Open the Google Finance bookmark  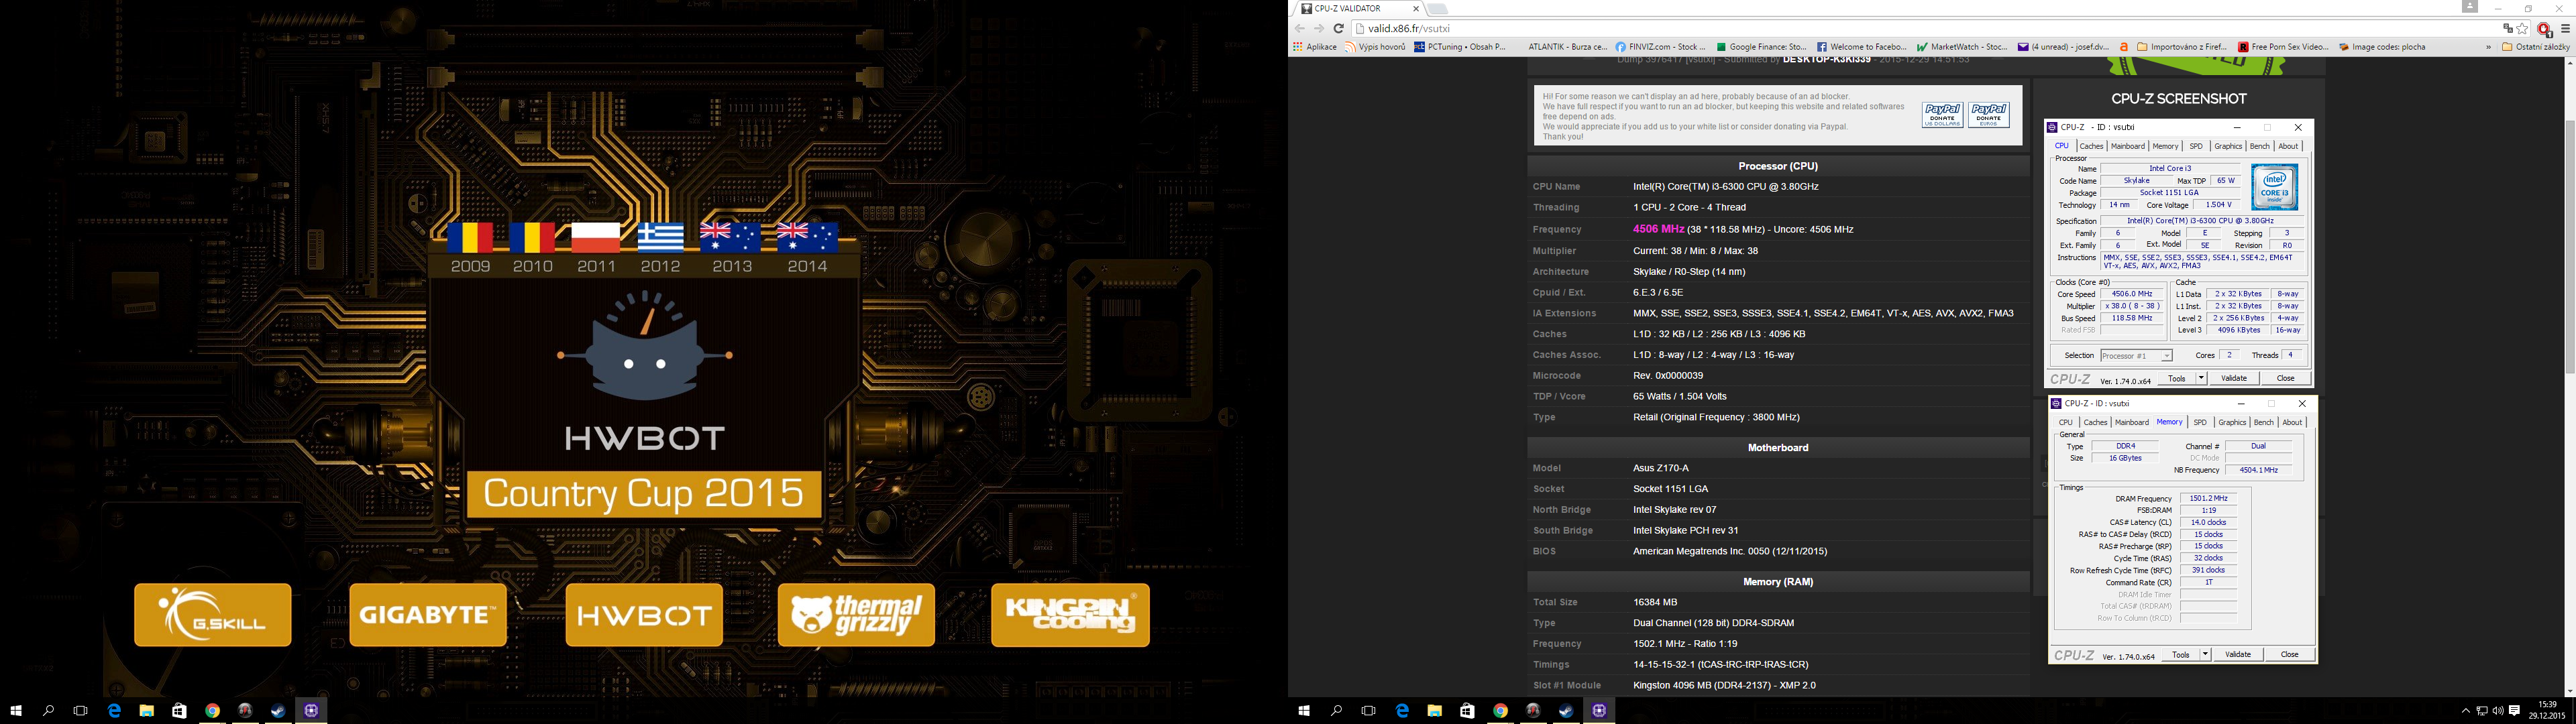(1762, 47)
